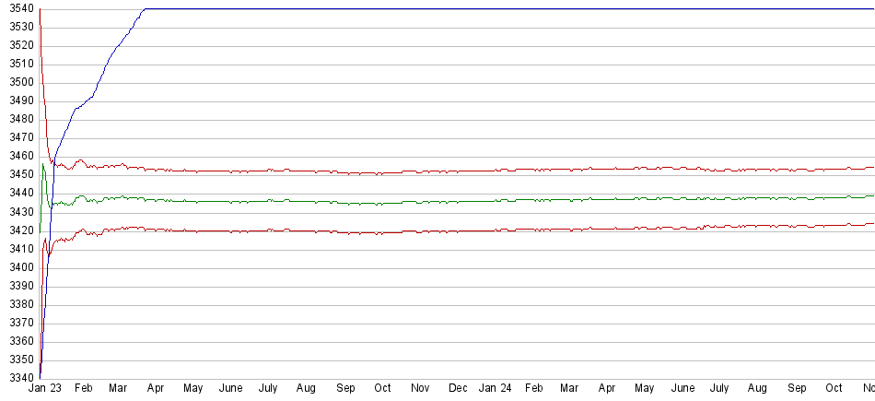The width and height of the screenshot is (875, 401).
Task: Select the 3450 y-axis label
Action: click(x=18, y=174)
